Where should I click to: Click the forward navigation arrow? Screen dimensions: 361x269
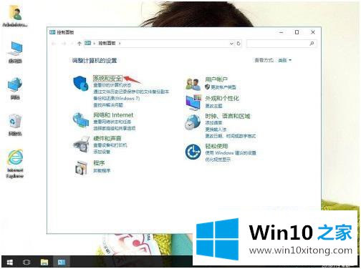(64, 44)
